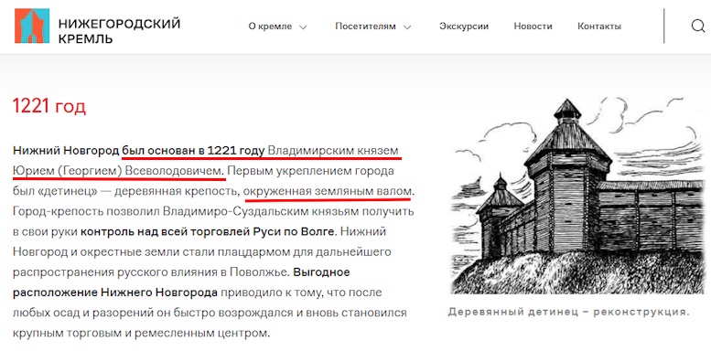Click the red heading 1221 год
The height and width of the screenshot is (362, 711).
pos(49,106)
